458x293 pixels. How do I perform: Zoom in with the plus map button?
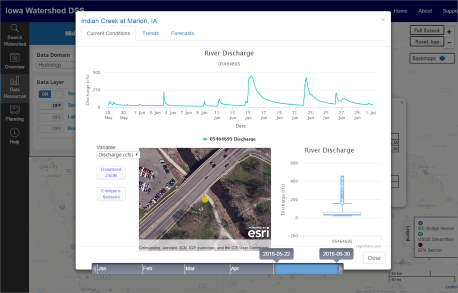click(449, 32)
